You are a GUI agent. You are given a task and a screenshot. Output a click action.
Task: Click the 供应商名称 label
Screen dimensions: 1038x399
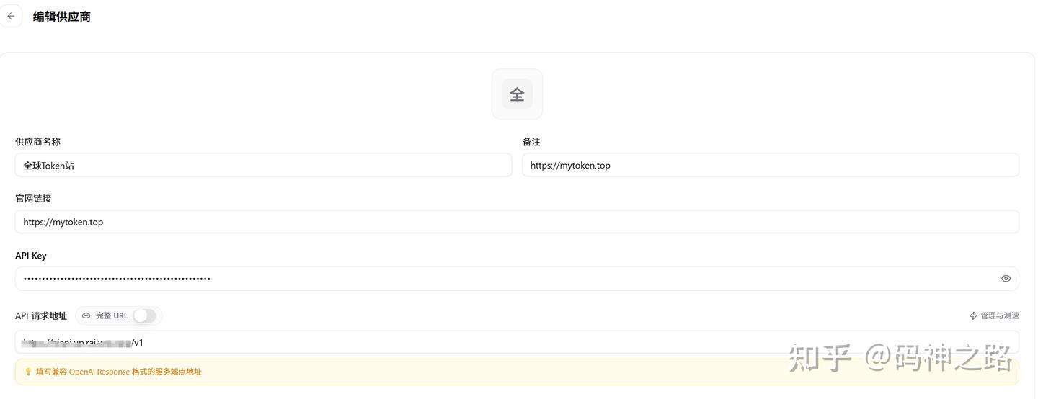click(37, 142)
